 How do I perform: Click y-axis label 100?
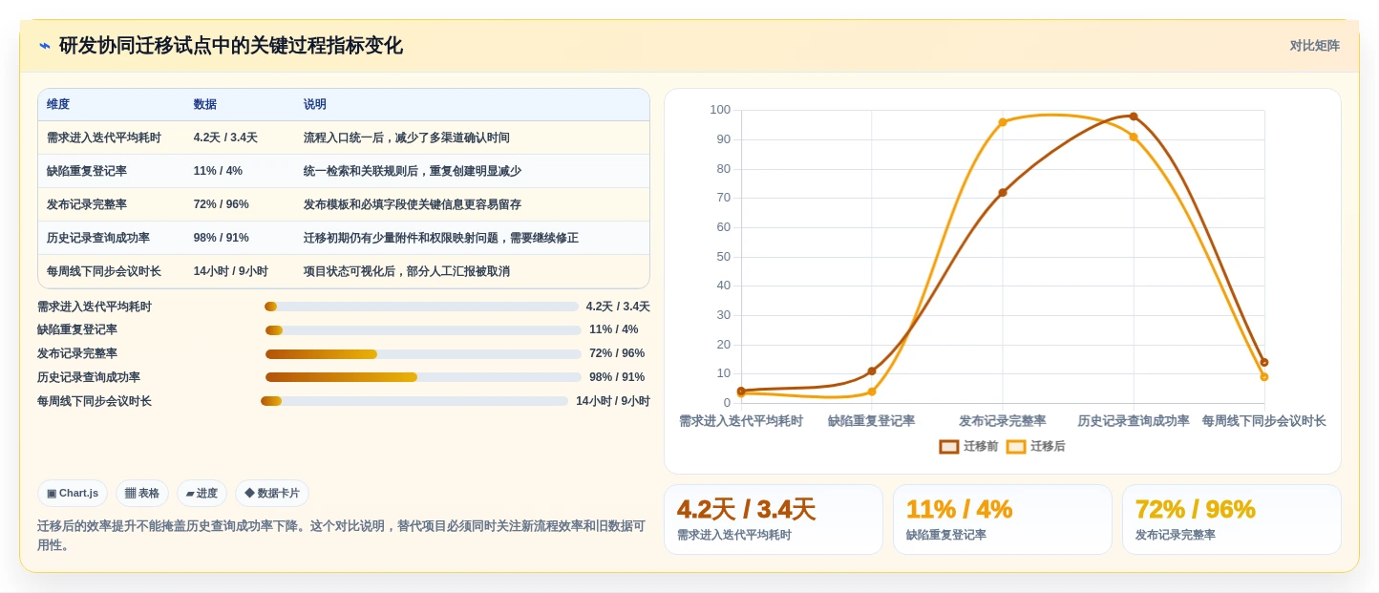tap(720, 110)
